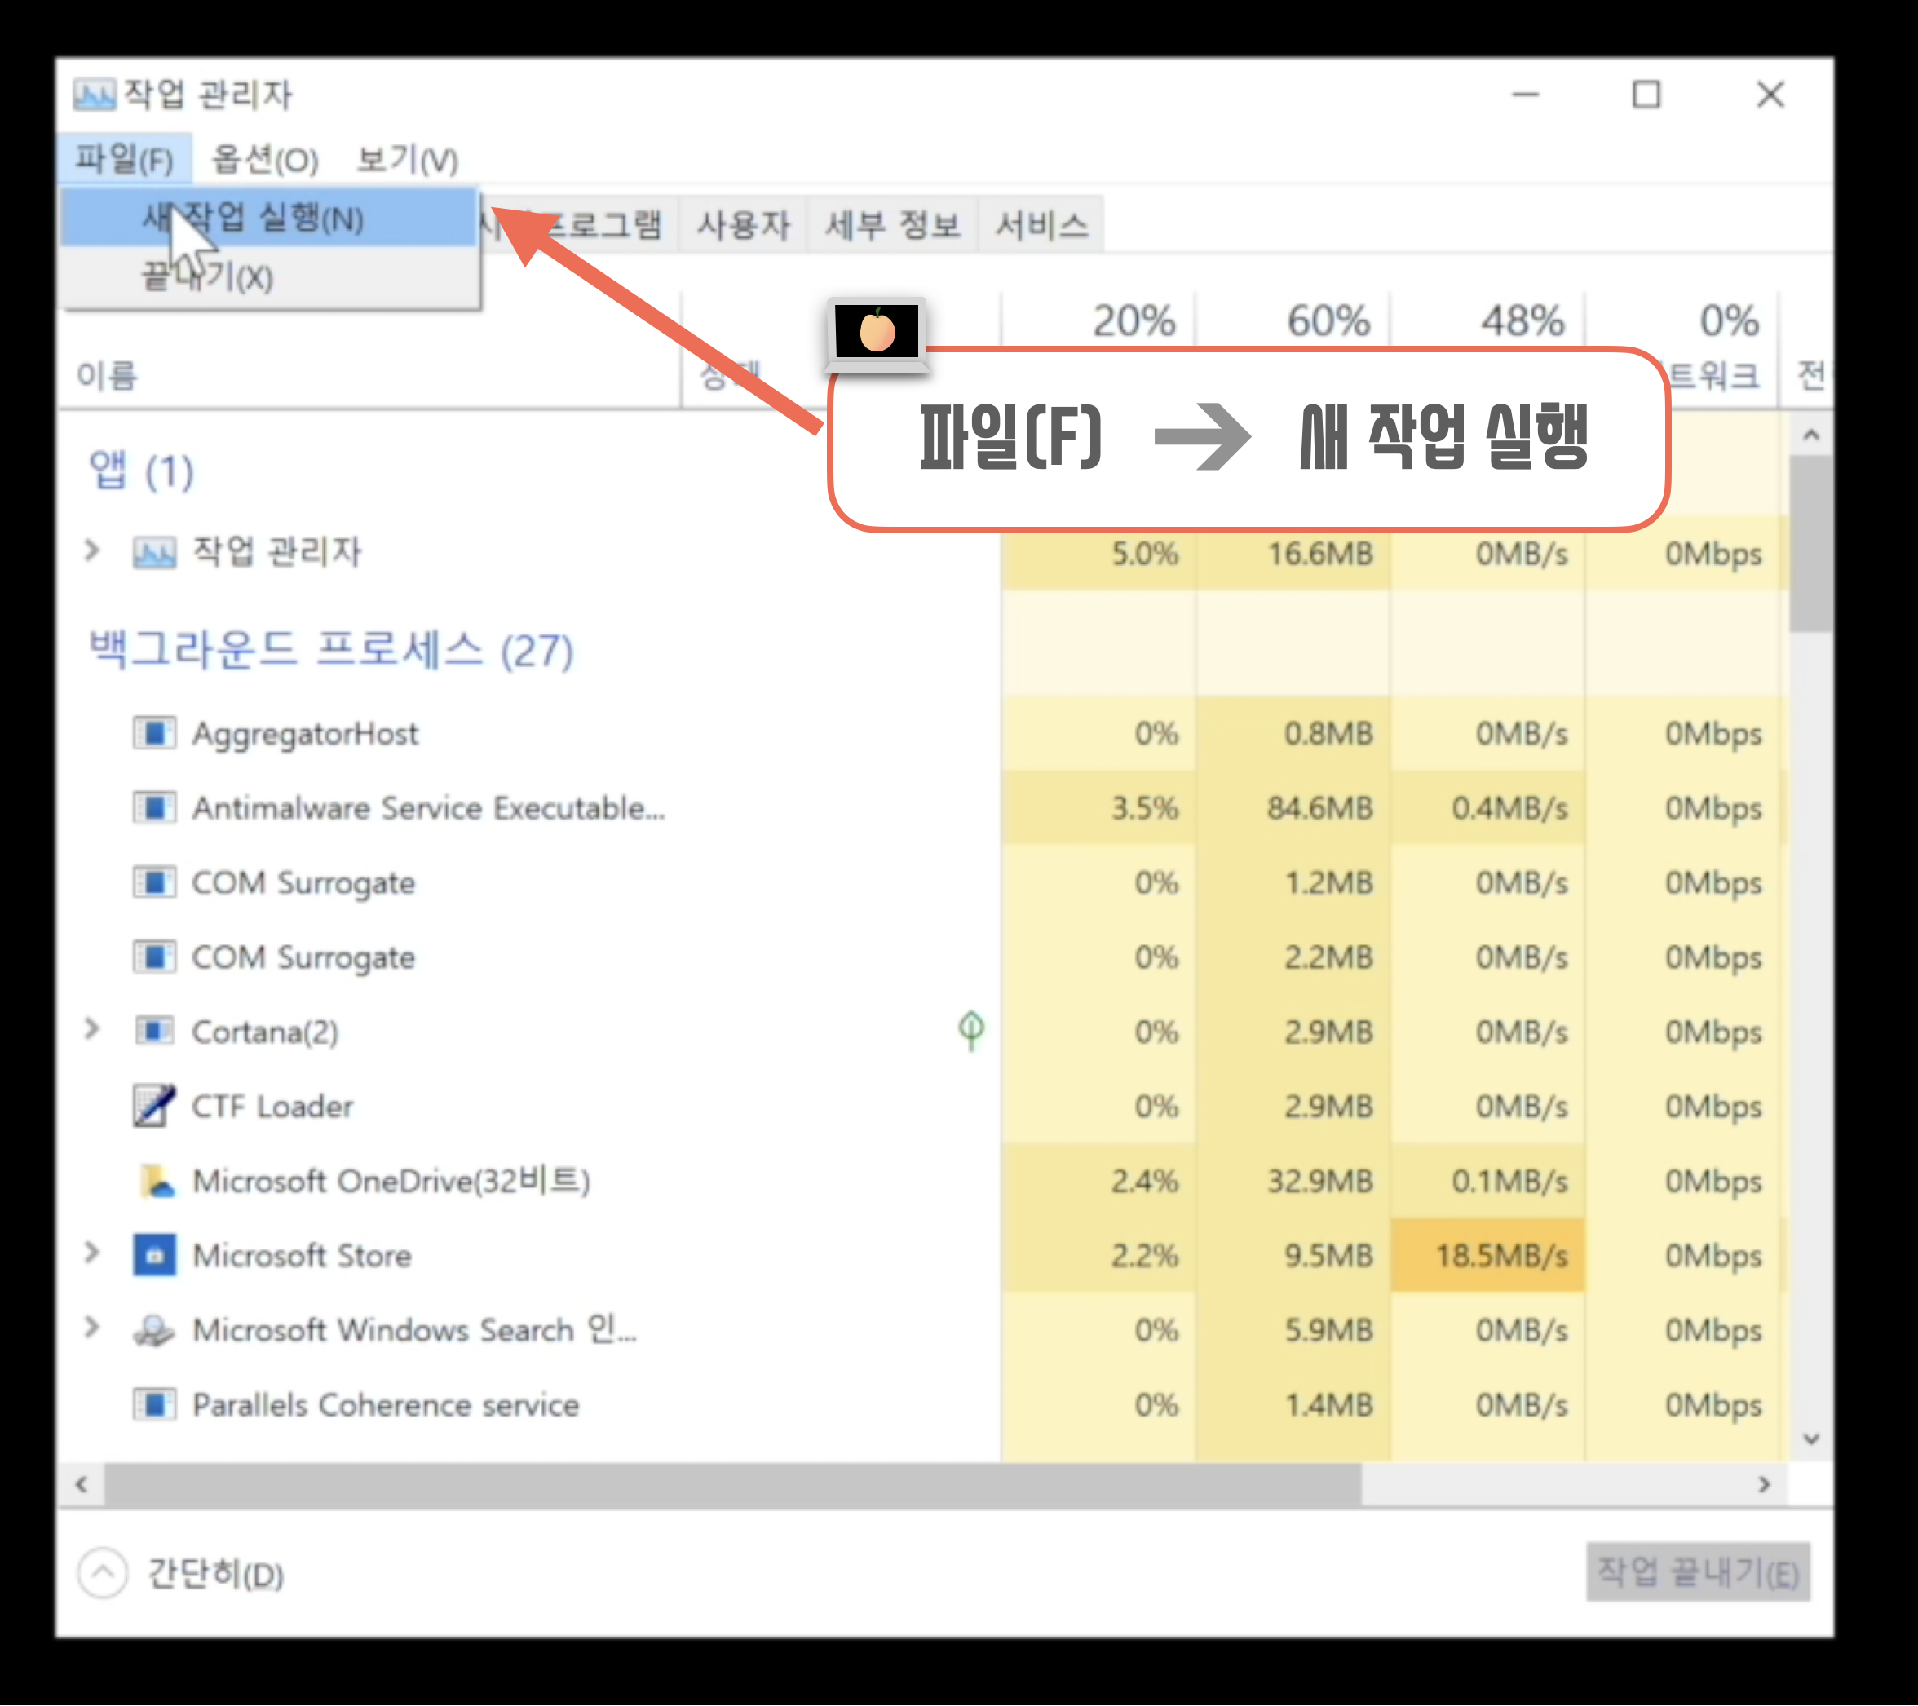Click the Cortana green leaf status icon
The height and width of the screenshot is (1706, 1918).
click(x=971, y=1030)
